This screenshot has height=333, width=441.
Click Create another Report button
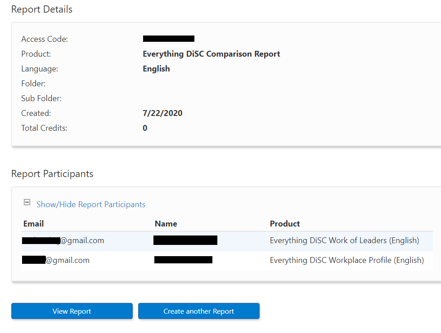click(199, 311)
